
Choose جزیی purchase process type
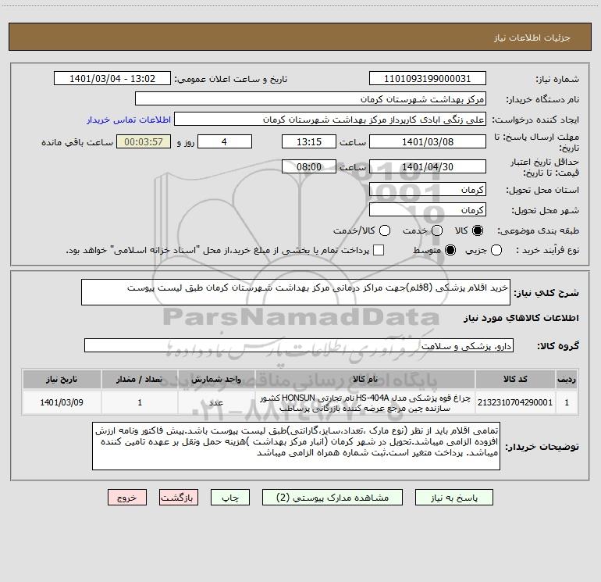click(x=496, y=250)
